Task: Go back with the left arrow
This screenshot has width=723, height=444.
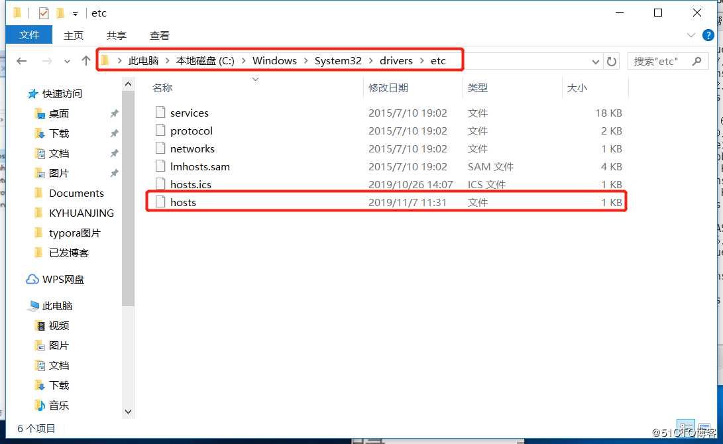Action: click(x=22, y=61)
